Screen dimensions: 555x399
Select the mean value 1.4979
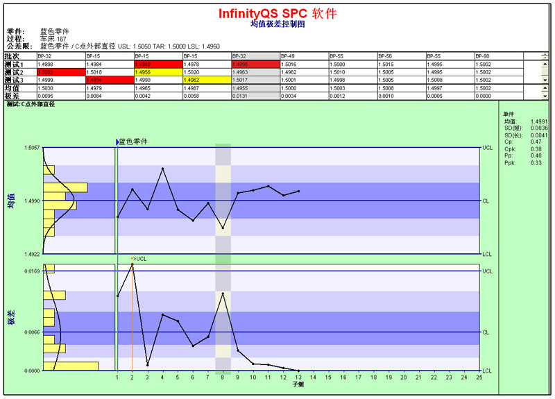coord(110,88)
